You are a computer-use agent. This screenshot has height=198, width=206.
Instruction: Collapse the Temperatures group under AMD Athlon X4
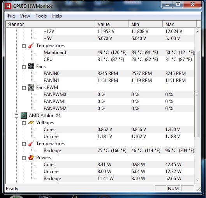click(x=24, y=144)
